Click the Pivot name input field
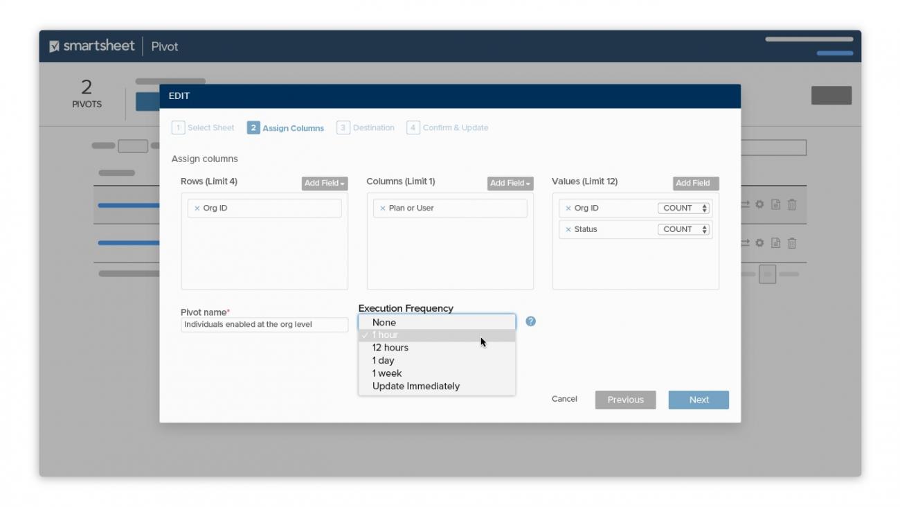This screenshot has width=900, height=507. (x=264, y=323)
